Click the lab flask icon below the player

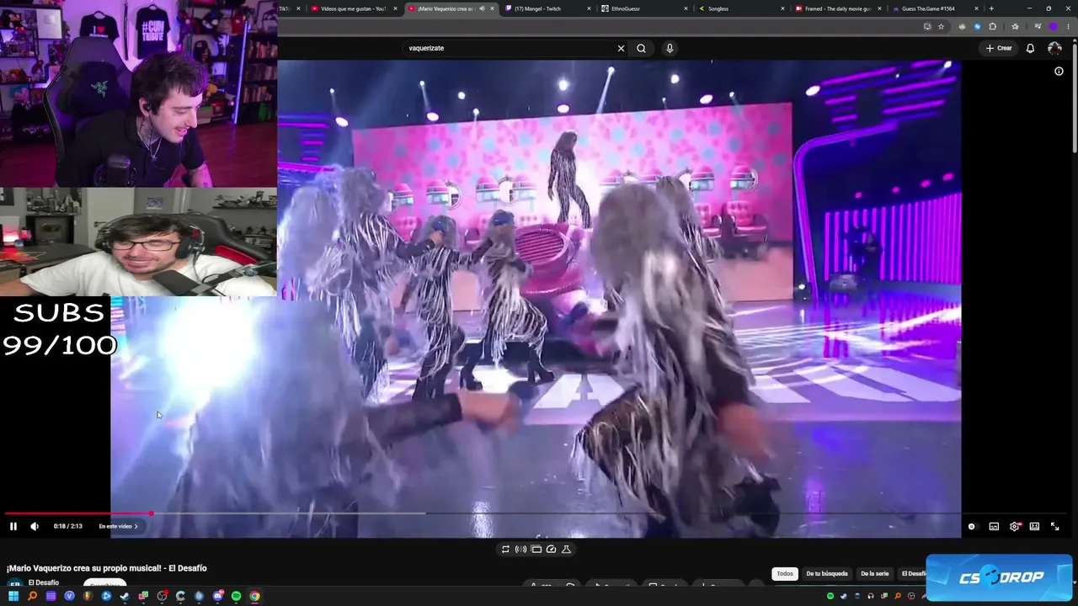coord(566,549)
